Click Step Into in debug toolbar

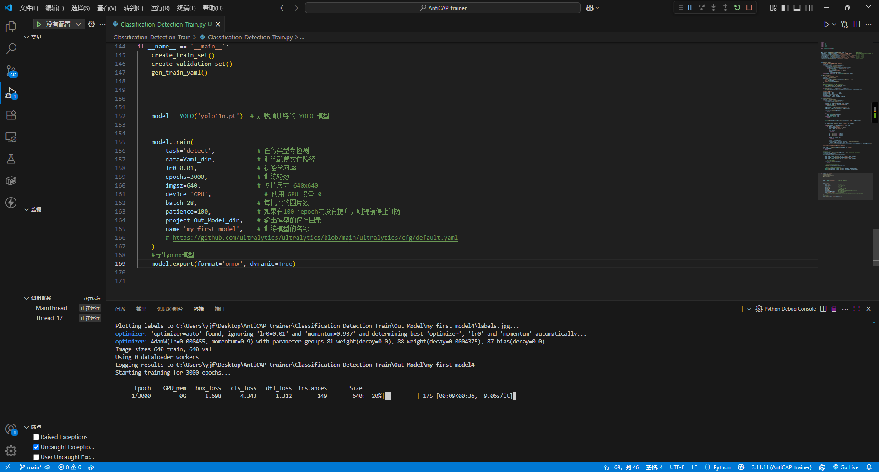(713, 7)
